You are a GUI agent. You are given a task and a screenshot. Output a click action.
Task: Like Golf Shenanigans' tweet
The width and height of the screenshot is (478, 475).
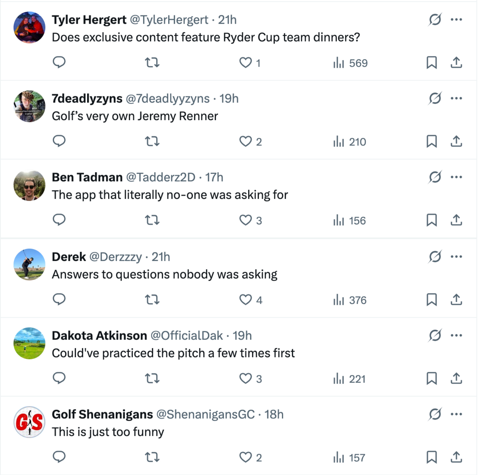246,457
